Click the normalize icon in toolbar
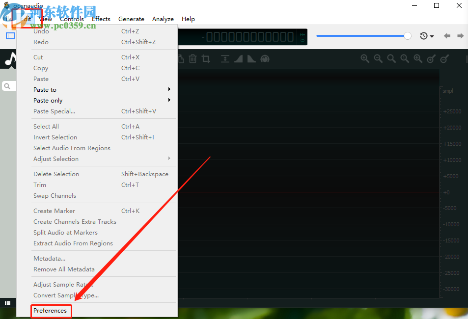The image size is (468, 319). pos(225,59)
